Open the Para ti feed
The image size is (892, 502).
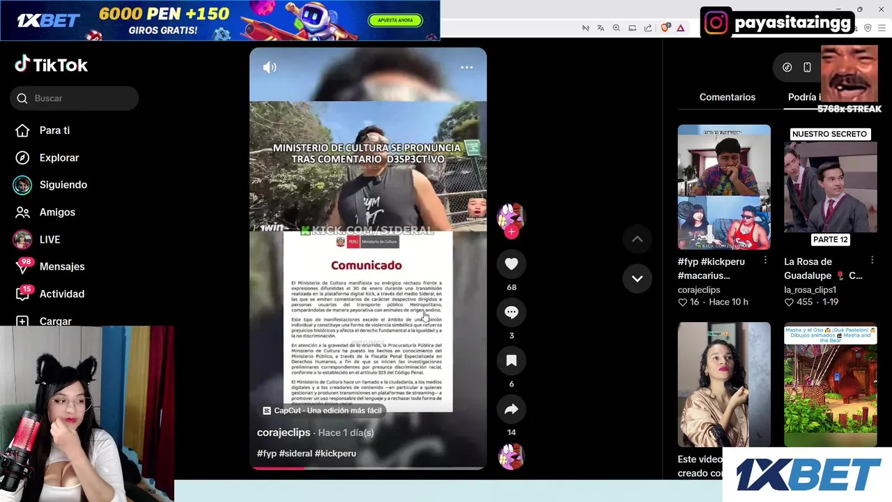point(54,130)
